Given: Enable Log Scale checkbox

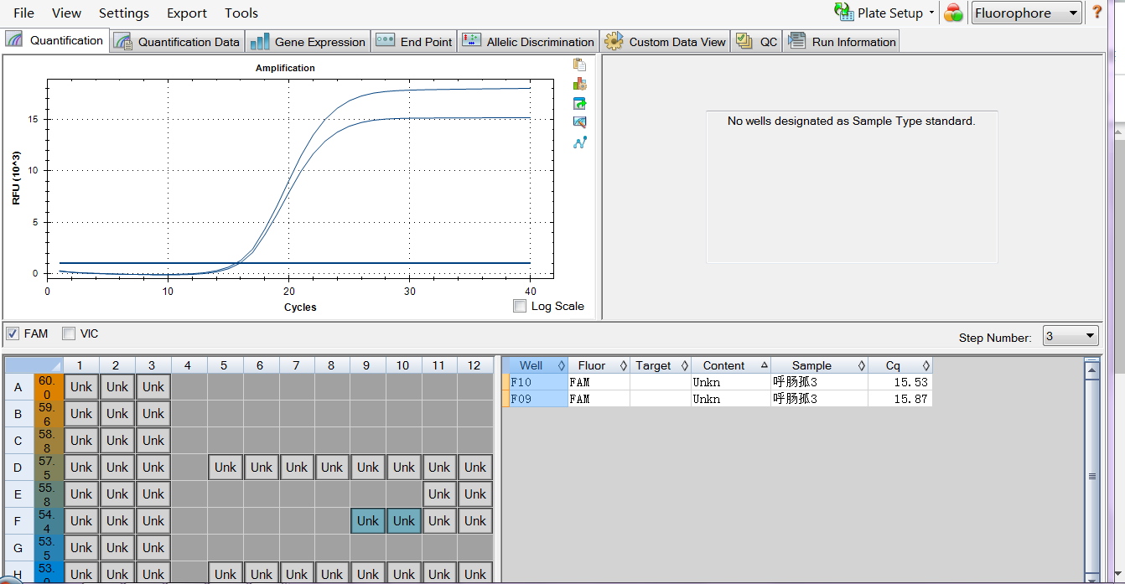Looking at the screenshot, I should 520,306.
